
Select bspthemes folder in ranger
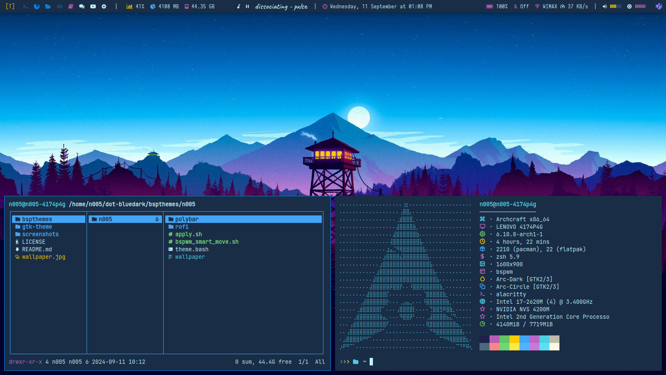pyautogui.click(x=49, y=219)
